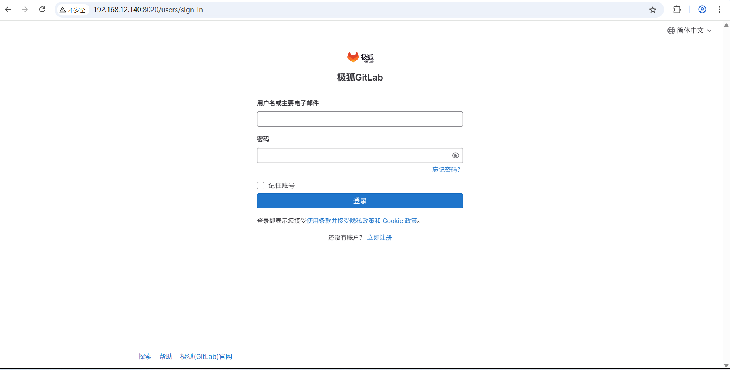
Task: Open the browser profile menu
Action: click(x=702, y=10)
